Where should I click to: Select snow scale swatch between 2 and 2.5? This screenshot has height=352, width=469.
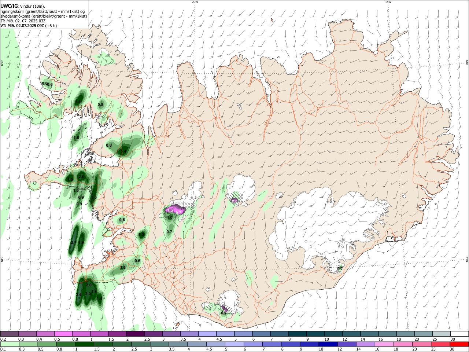(x=135, y=334)
